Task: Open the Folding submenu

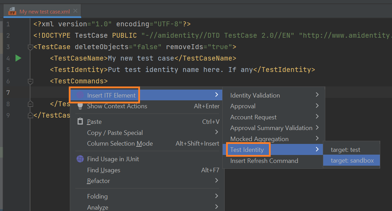Action: coord(146,196)
